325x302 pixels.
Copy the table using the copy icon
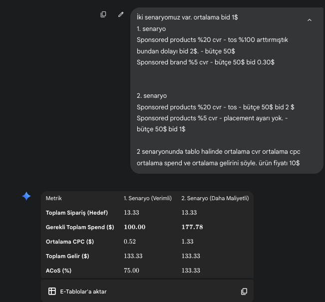pyautogui.click(x=244, y=292)
